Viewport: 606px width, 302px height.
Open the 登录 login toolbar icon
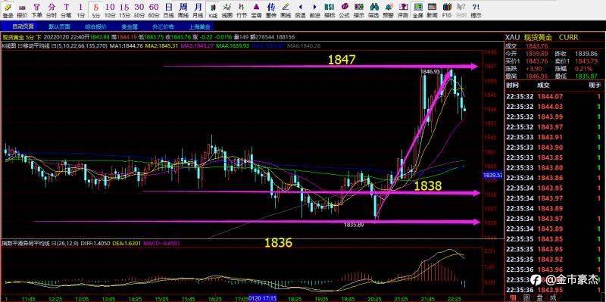coord(8,10)
